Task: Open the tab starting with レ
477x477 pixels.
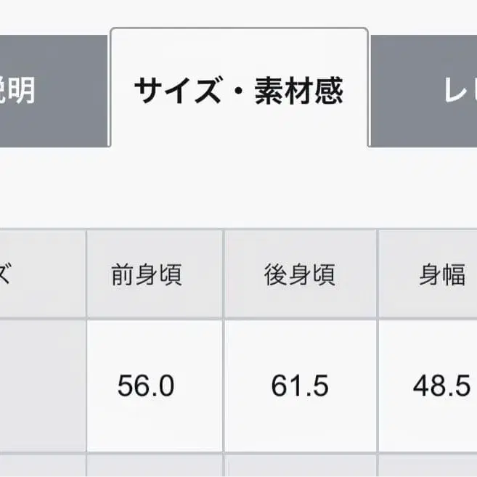Action: tap(425, 91)
